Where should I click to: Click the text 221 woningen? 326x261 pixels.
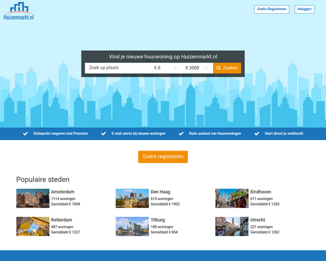(x=261, y=227)
